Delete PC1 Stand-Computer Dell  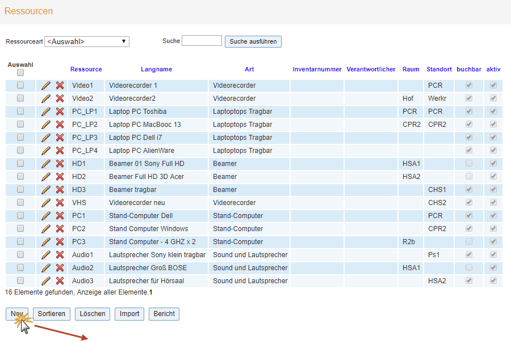tap(60, 215)
